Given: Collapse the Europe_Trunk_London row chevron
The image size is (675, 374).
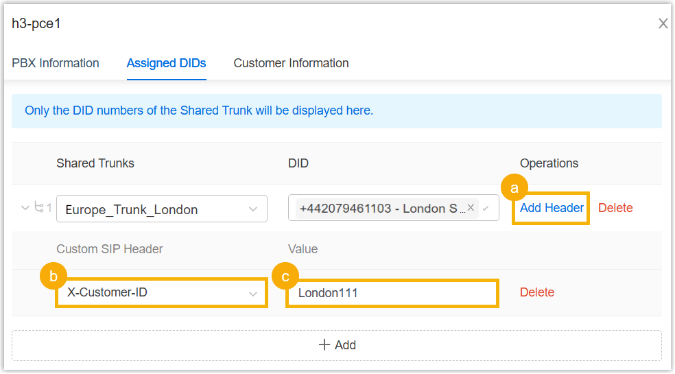Looking at the screenshot, I should click(x=26, y=208).
